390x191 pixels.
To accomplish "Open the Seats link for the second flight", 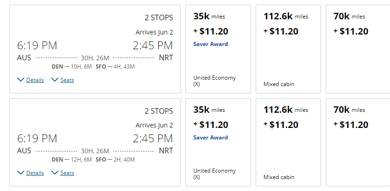I will (67, 173).
